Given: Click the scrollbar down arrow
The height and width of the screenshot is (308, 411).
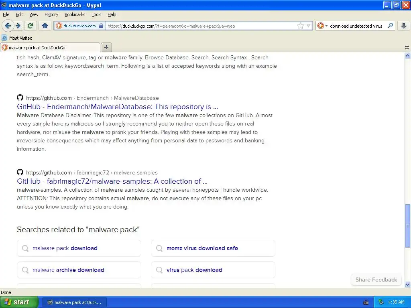Looking at the screenshot, I should (x=407, y=284).
